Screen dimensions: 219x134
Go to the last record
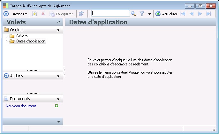click(x=209, y=14)
